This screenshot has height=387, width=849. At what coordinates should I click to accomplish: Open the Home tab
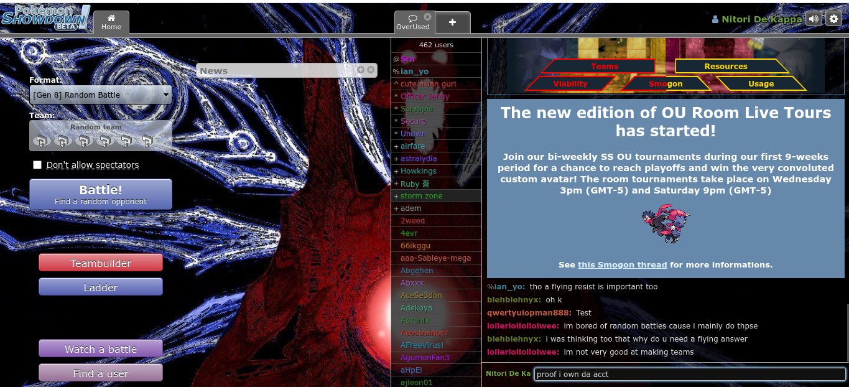(111, 22)
